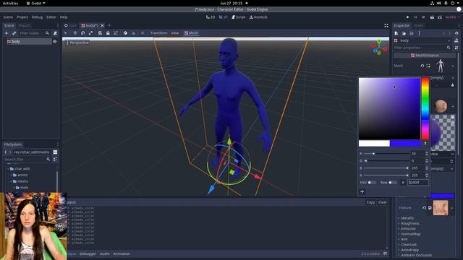Expand the Roughness section
Viewport: 463px width, 260px height.
click(410, 223)
